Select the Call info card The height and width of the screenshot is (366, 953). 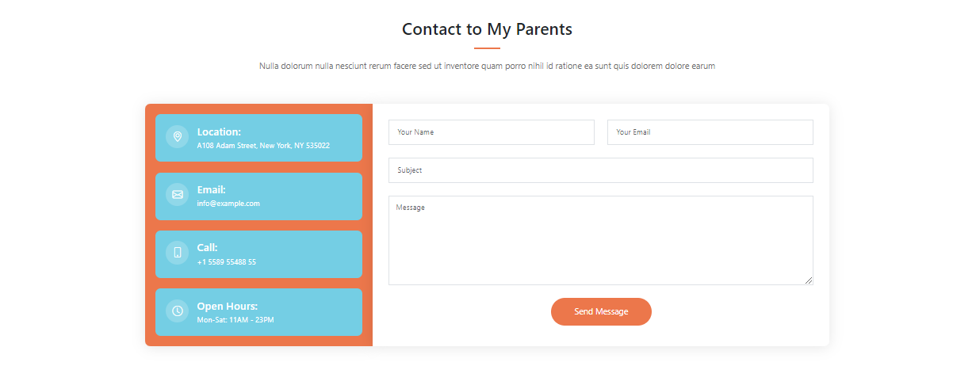(258, 254)
